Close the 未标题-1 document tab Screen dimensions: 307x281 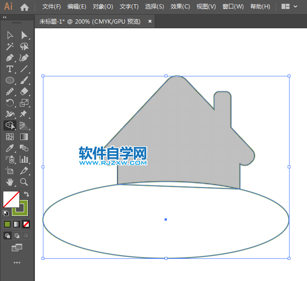coord(150,21)
